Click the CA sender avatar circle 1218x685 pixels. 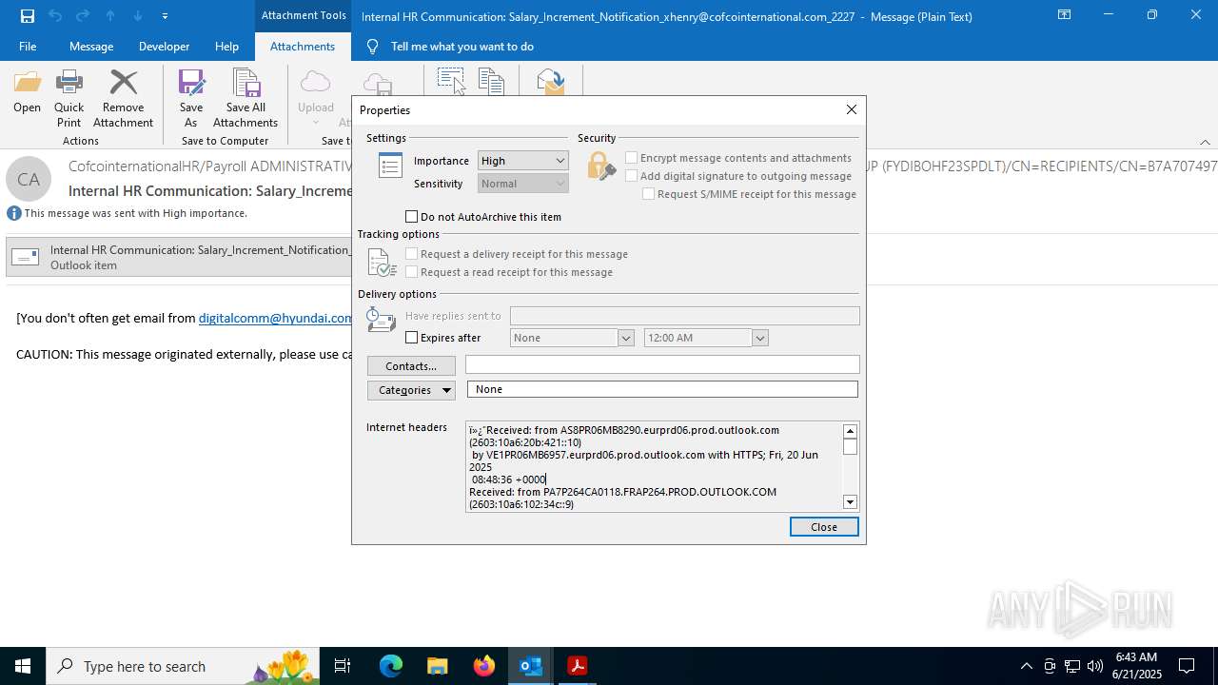tap(29, 179)
